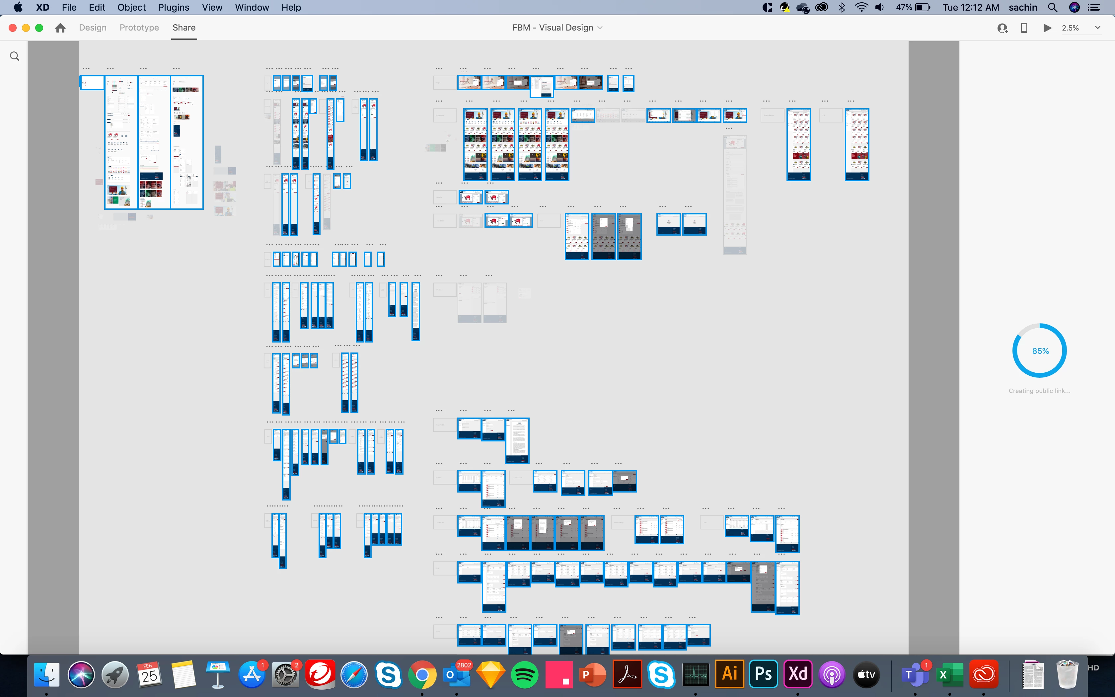Click the Wi-Fi status icon in menu bar
Viewport: 1115px width, 697px height.
click(x=861, y=7)
